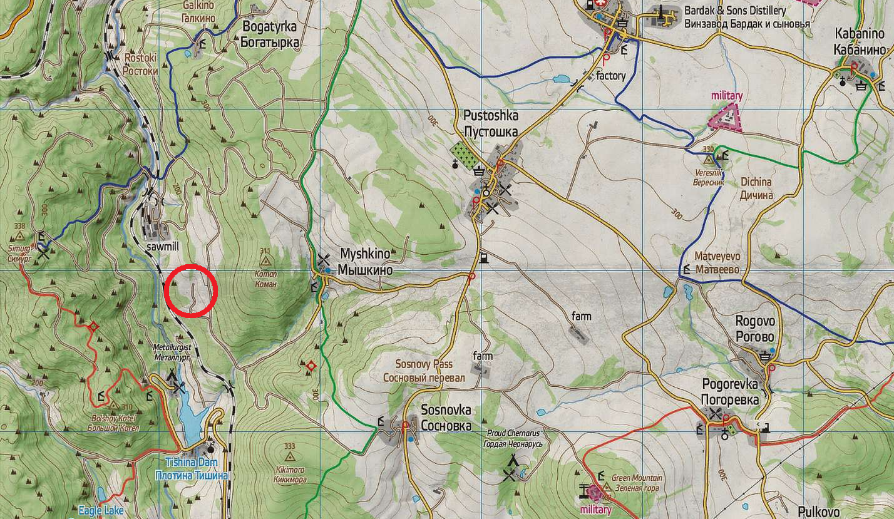The image size is (894, 519).
Task: Click the fuel station icon south of Pustoshka
Action: tap(483, 257)
